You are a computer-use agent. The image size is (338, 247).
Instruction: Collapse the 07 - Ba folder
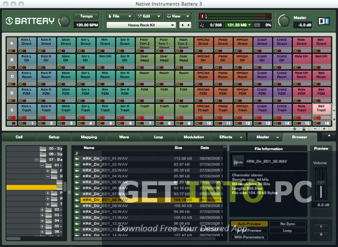pyautogui.click(x=37, y=160)
